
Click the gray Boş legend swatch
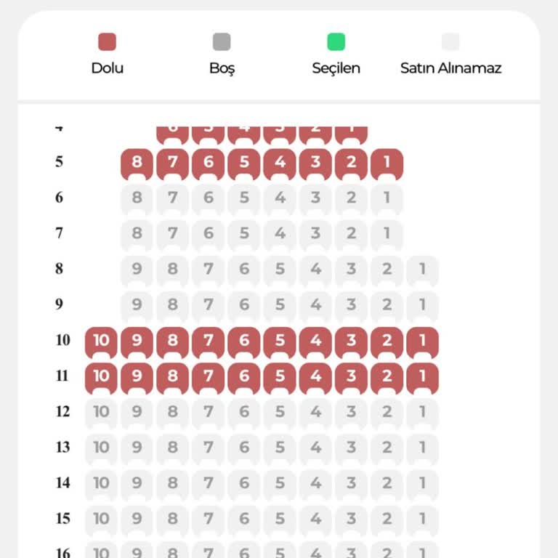[x=222, y=42]
